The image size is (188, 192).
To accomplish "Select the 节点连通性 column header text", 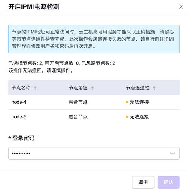I will click(x=138, y=88).
